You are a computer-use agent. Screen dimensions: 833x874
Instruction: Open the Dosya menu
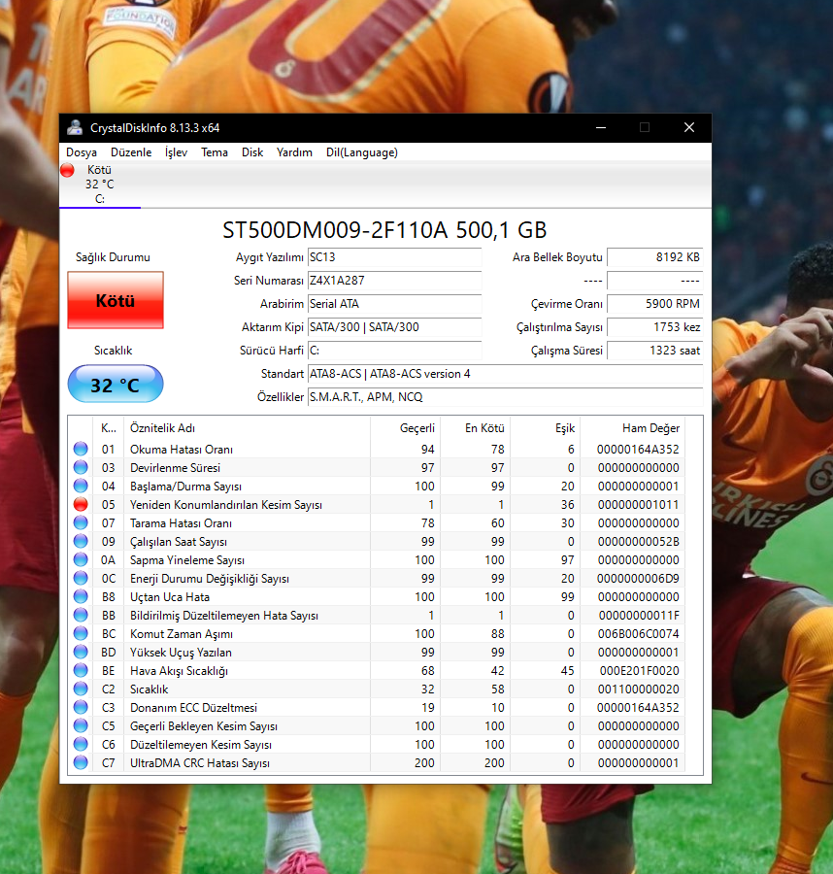(x=82, y=152)
